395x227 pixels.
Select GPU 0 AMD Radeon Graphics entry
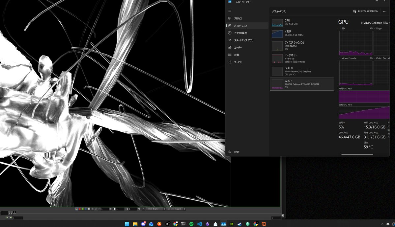click(x=302, y=71)
